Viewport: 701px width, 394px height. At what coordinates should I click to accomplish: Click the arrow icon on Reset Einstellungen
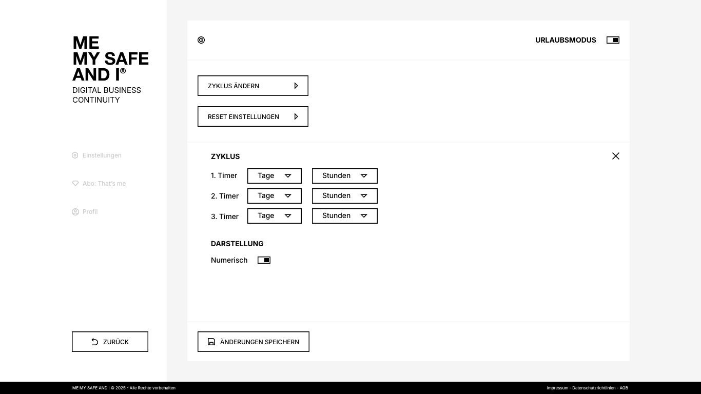pos(296,116)
